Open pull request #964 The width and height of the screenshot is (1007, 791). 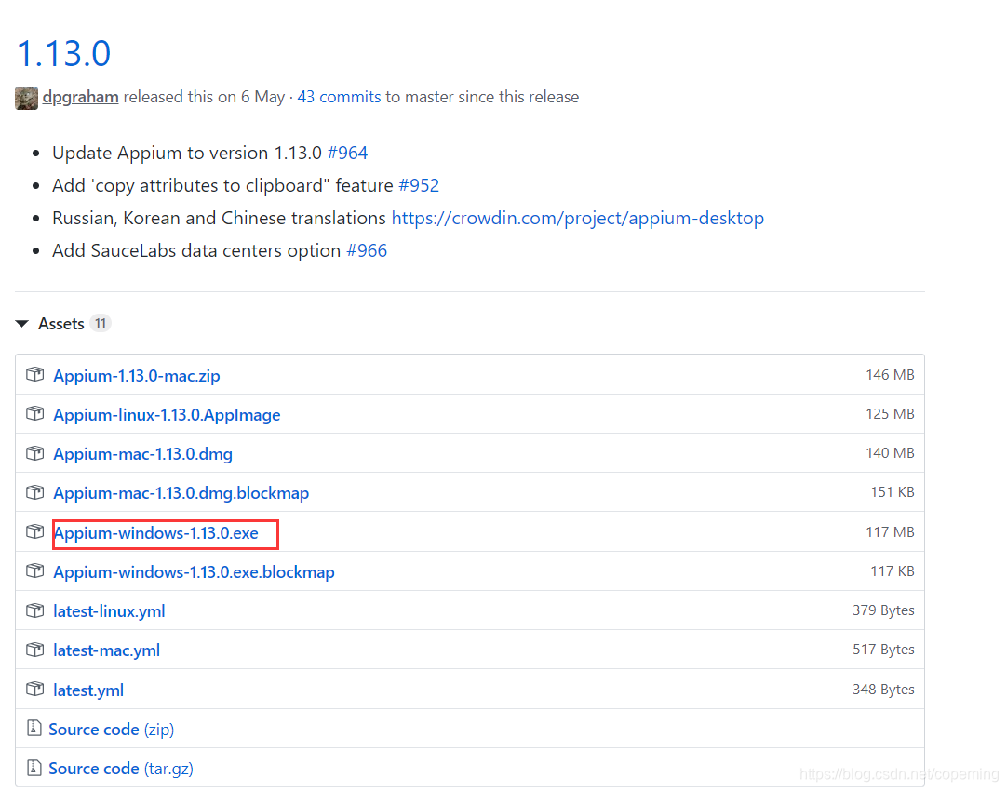coord(347,153)
